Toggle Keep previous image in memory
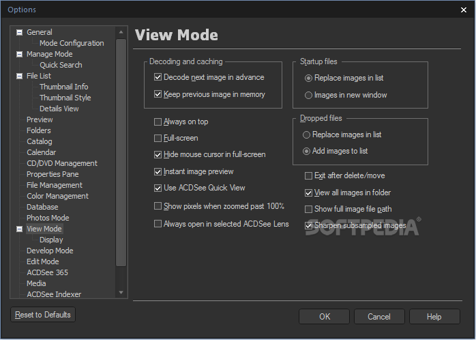 click(x=158, y=94)
